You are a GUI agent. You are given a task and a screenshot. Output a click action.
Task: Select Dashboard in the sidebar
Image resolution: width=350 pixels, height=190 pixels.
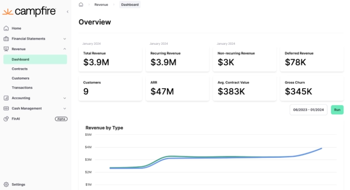pos(35,59)
